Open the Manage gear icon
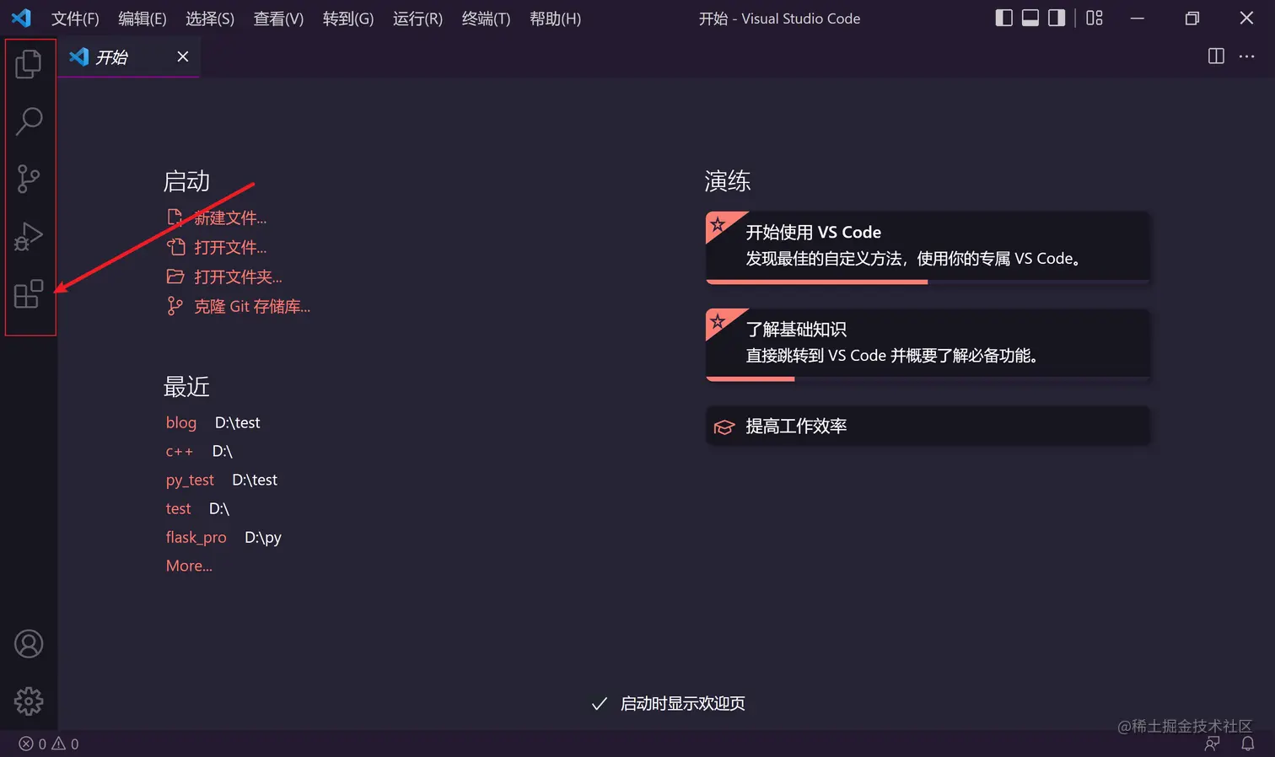 (x=29, y=701)
